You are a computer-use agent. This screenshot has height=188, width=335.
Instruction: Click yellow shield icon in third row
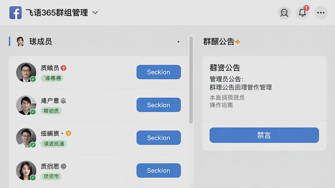[x=68, y=133]
